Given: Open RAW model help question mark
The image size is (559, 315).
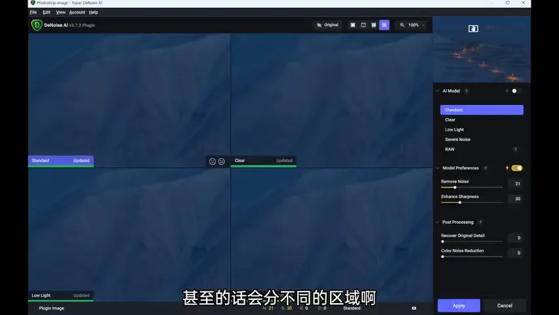Looking at the screenshot, I should (515, 149).
